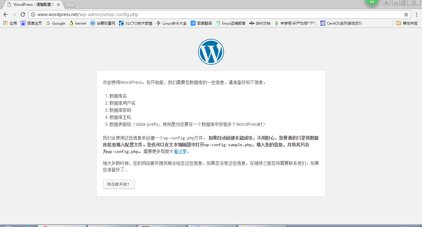This screenshot has height=227, width=422.
Task: Open the CentOS系列启动流程 bookmark
Action: coord(341,23)
